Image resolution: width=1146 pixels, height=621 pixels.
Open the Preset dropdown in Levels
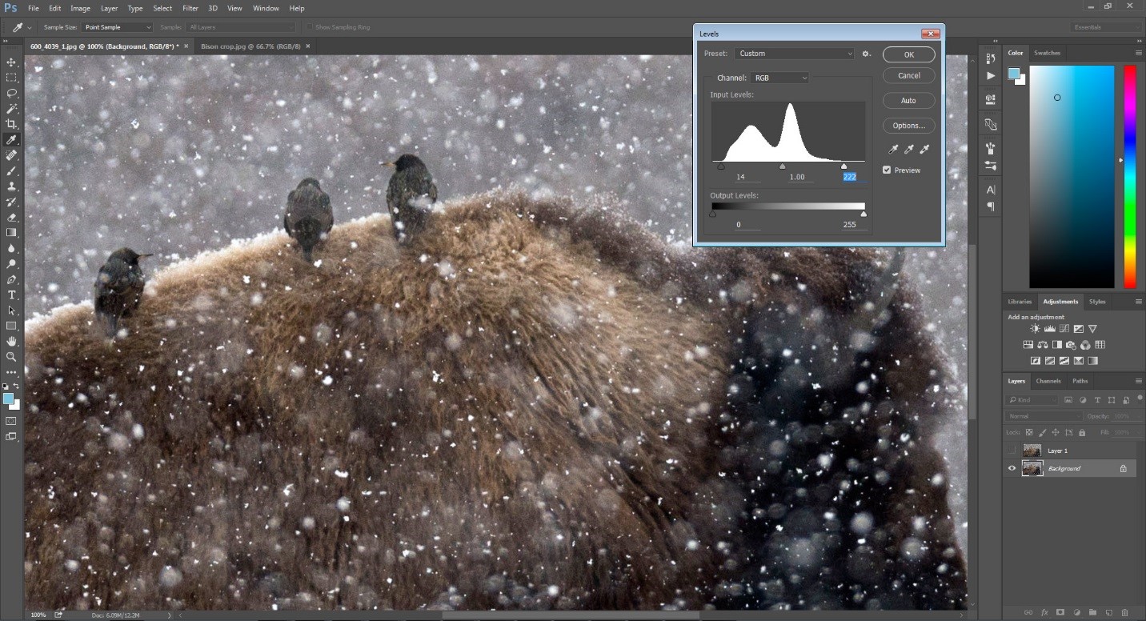(x=794, y=54)
